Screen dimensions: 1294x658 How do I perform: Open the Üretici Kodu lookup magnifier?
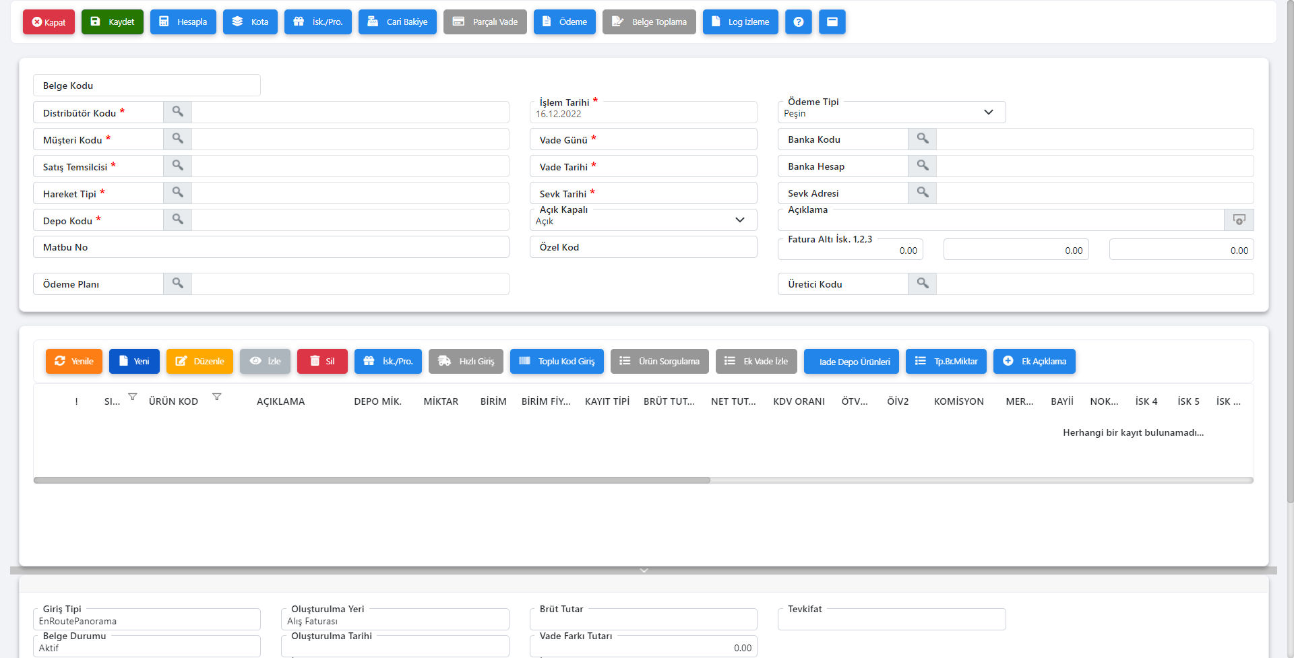click(922, 284)
